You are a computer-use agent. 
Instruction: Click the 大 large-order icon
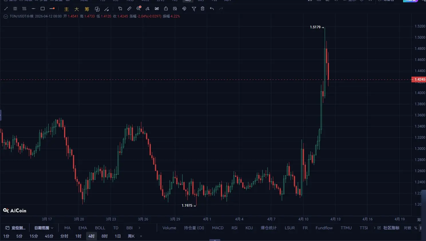77,9
